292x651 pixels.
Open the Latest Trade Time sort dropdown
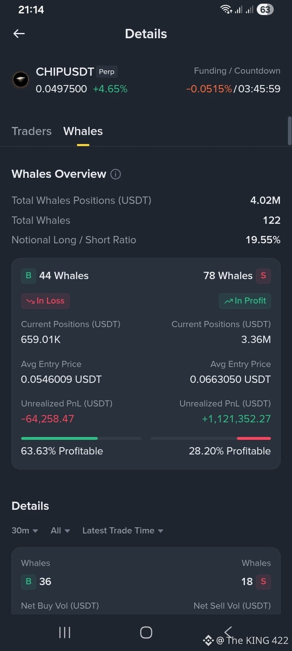point(123,531)
